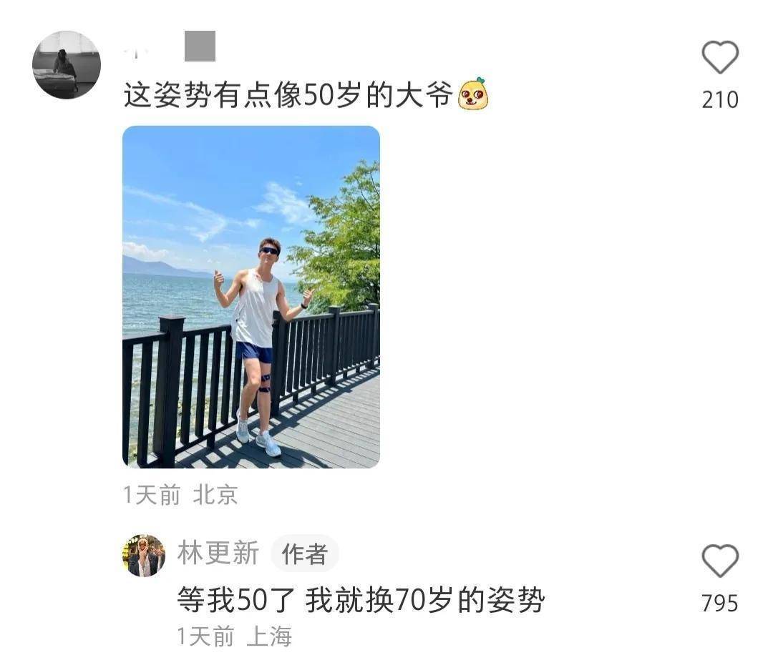The height and width of the screenshot is (655, 773).
Task: Select the comment text 这姿势有点像50岁的大爷
Action: pyautogui.click(x=288, y=94)
